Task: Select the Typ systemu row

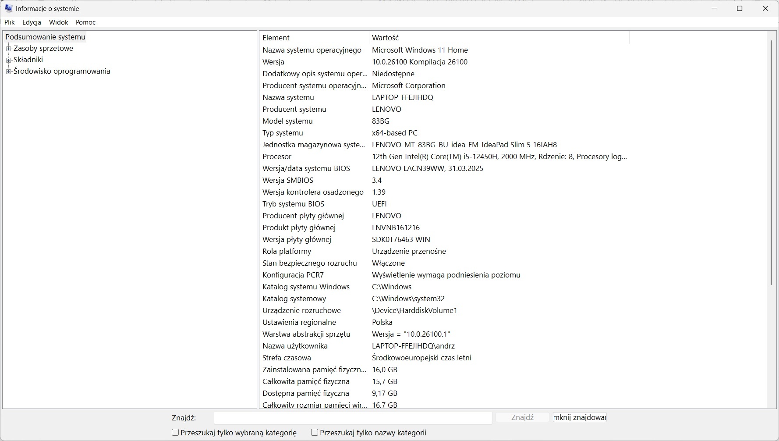Action: point(445,133)
